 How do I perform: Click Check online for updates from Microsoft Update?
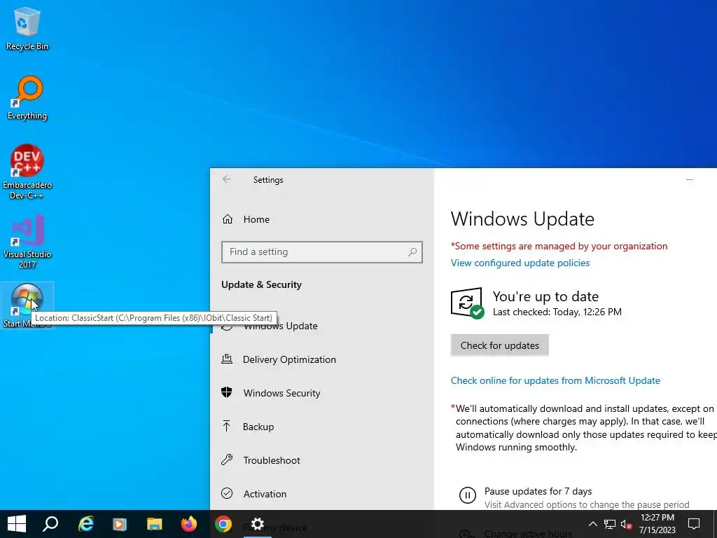pos(555,380)
